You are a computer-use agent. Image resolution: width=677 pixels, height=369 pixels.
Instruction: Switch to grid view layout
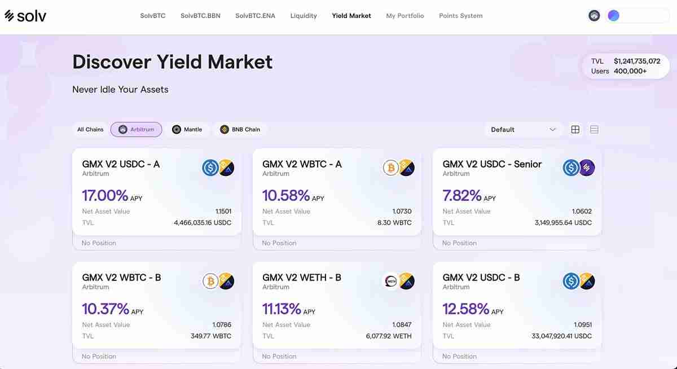[x=575, y=130]
